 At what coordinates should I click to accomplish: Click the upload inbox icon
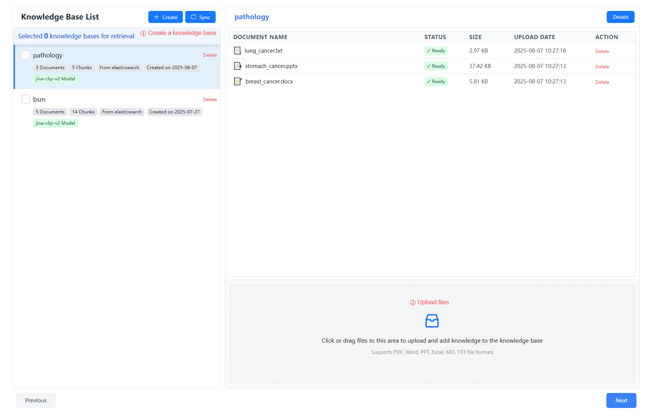432,321
